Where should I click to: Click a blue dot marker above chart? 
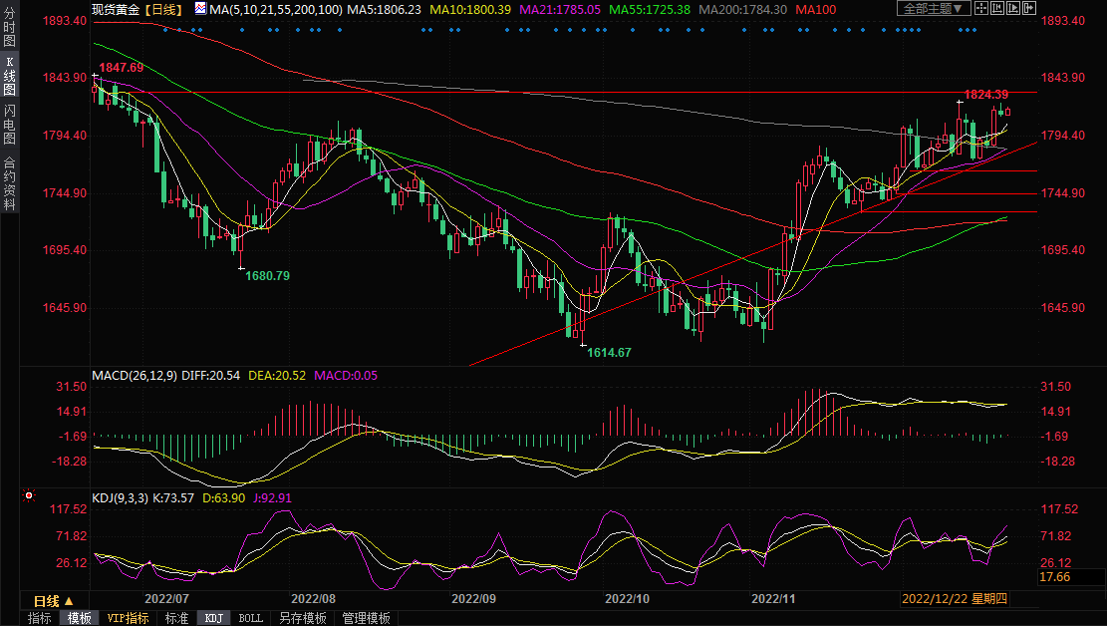[x=428, y=29]
